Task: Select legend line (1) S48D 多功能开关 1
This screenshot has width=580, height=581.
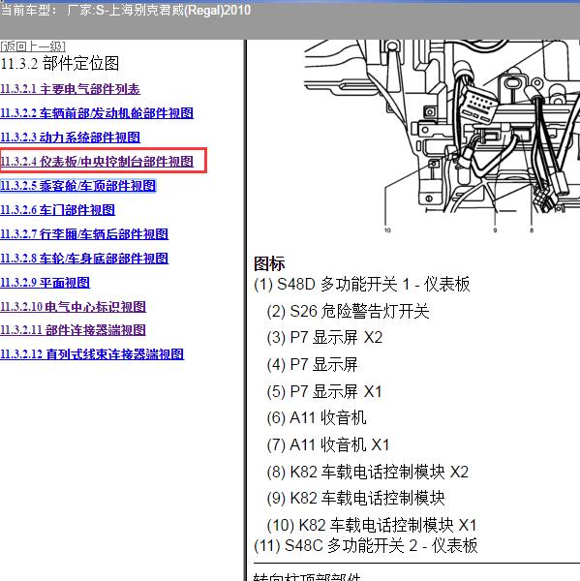Action: click(362, 284)
